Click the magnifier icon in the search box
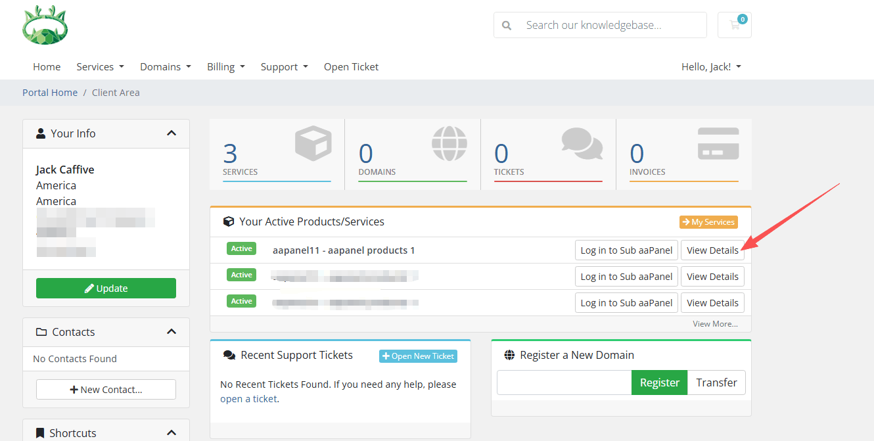874x441 pixels. coord(507,26)
